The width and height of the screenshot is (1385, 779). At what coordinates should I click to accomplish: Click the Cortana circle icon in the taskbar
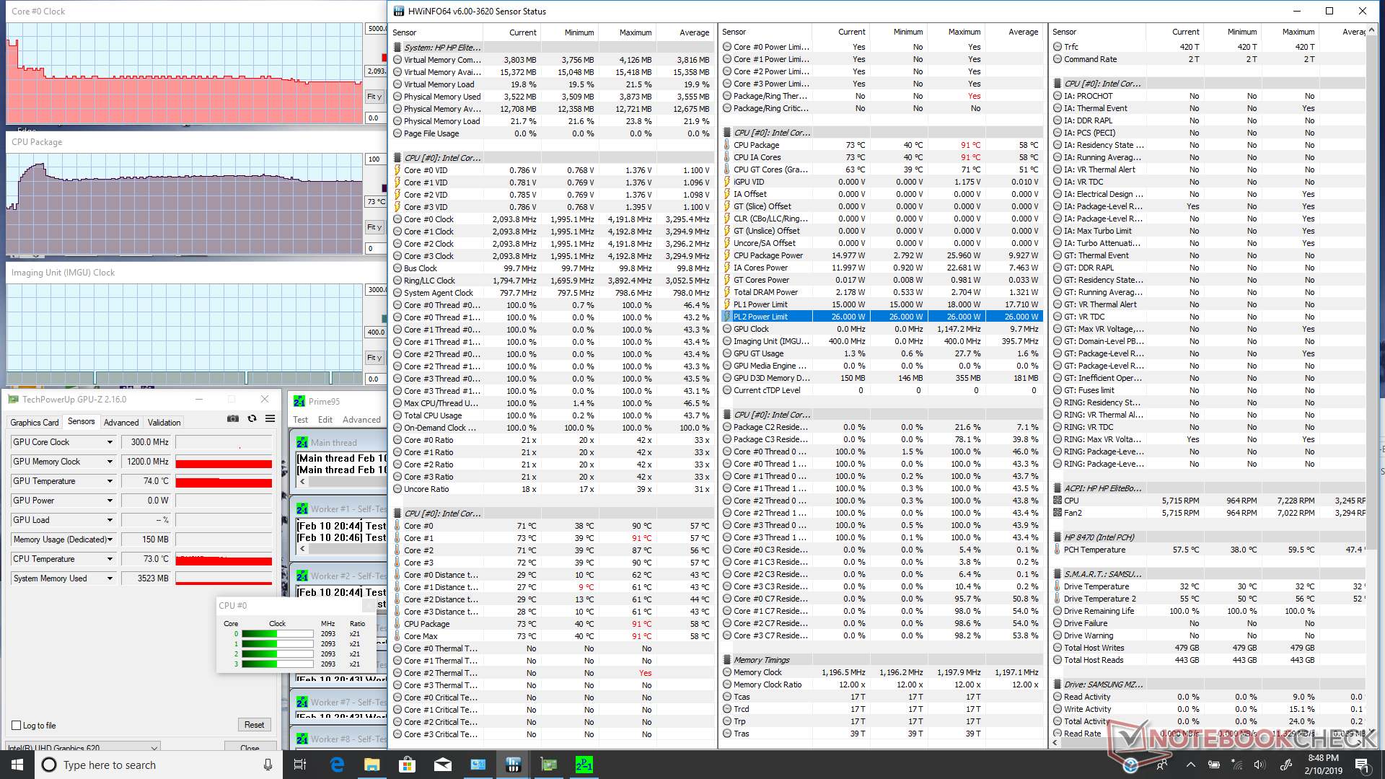coord(49,765)
